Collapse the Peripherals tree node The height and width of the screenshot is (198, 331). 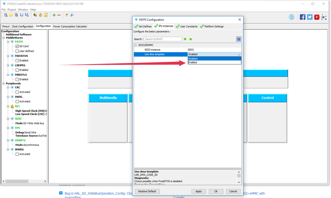pos(4,84)
